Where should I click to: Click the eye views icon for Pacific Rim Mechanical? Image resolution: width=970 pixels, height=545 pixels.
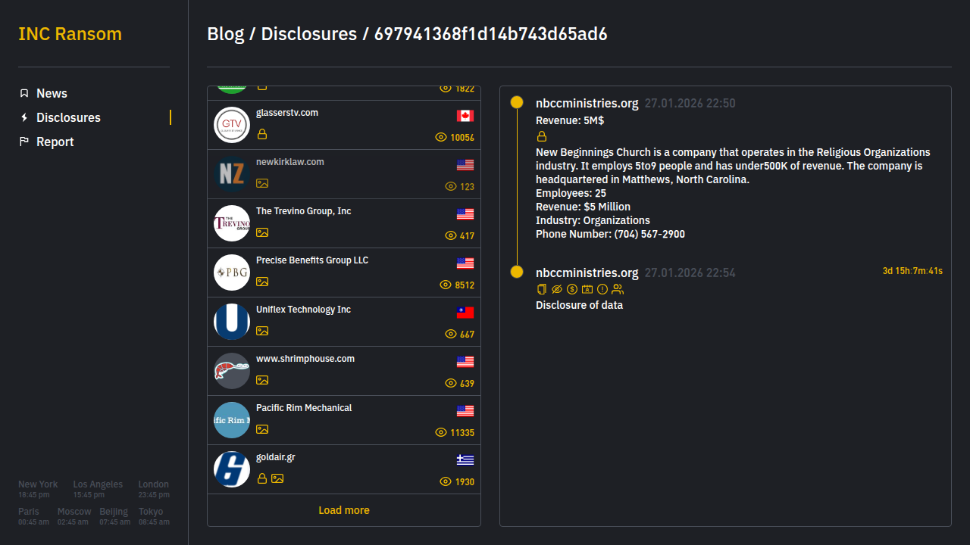click(441, 432)
